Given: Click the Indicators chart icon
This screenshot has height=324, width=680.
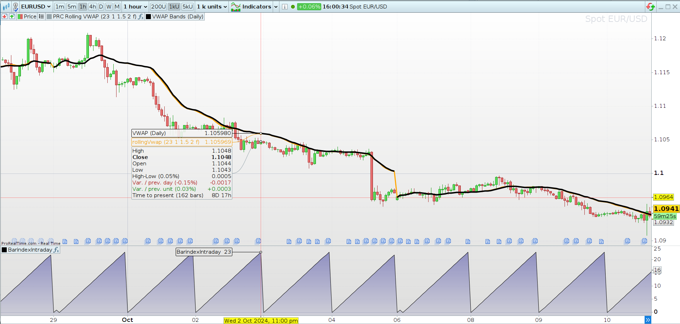Looking at the screenshot, I should [x=236, y=7].
